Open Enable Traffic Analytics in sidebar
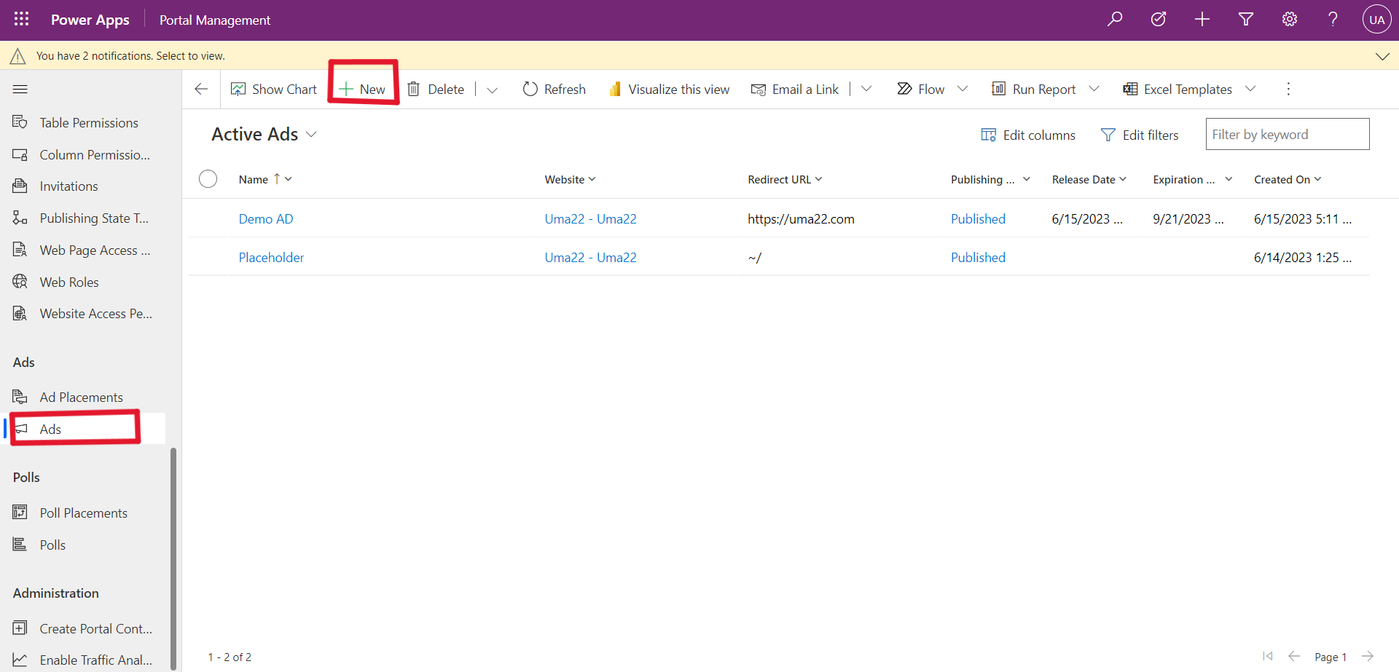The image size is (1399, 672). [x=83, y=660]
